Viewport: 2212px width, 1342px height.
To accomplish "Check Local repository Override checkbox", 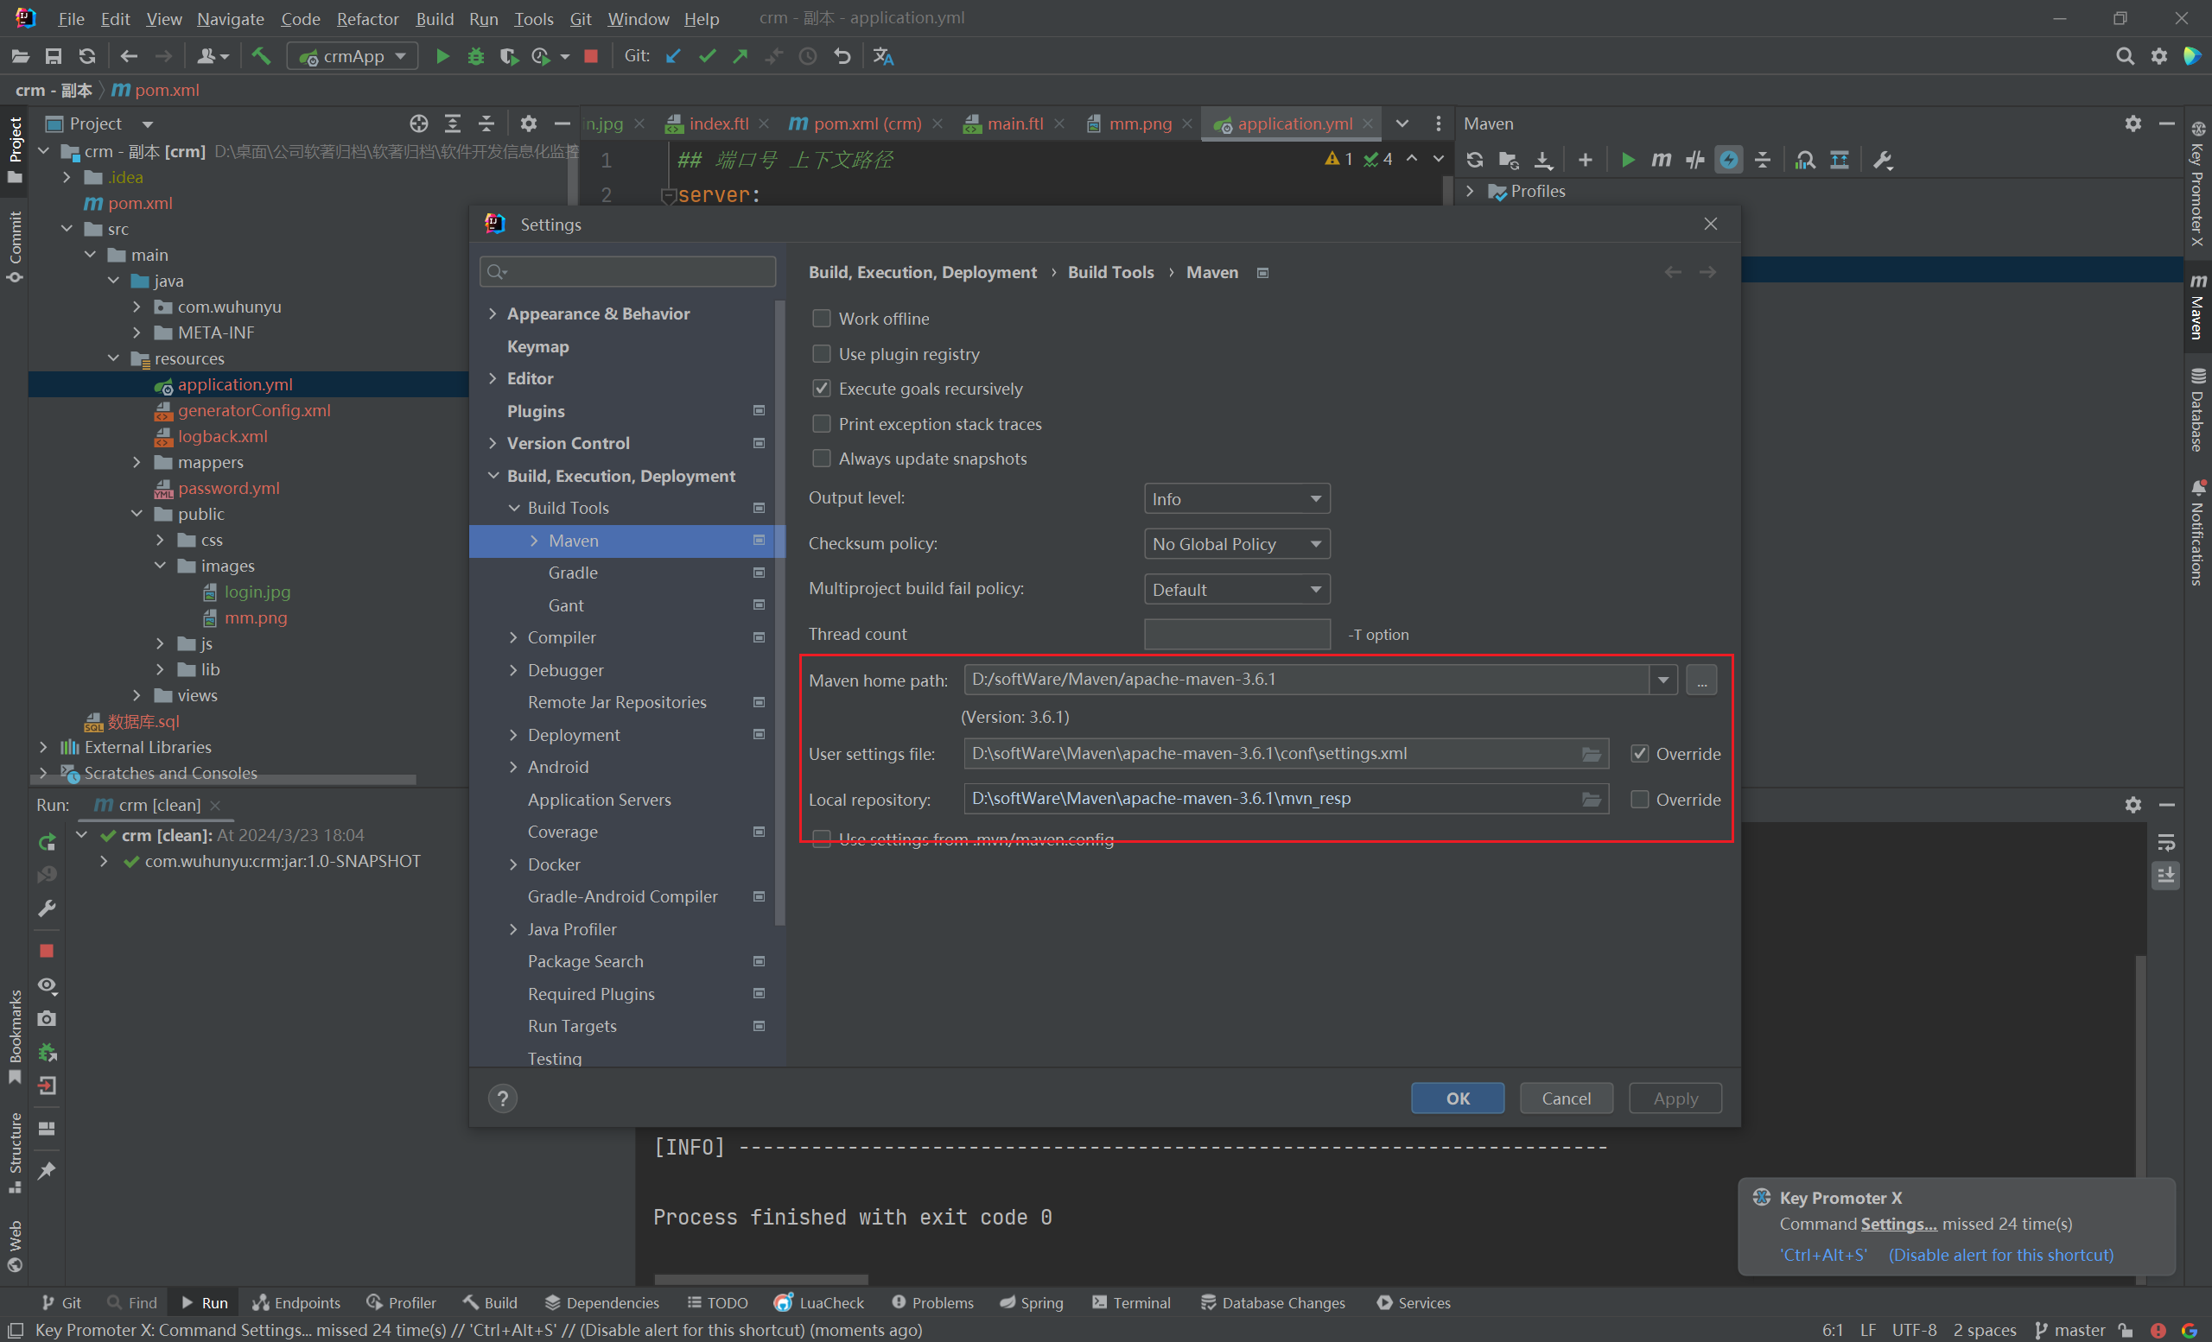I will point(1639,800).
